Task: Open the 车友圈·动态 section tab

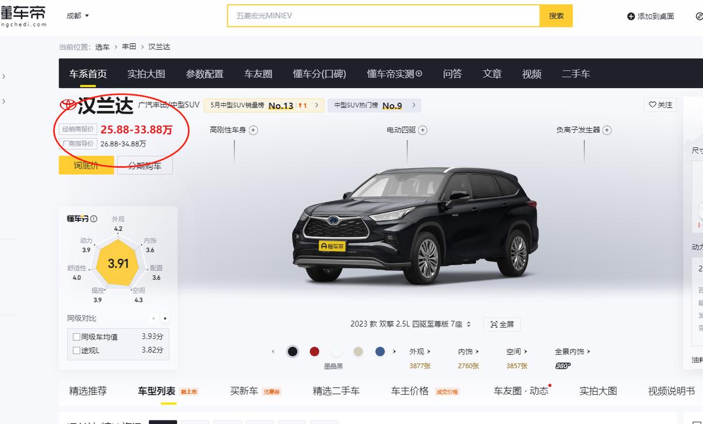Action: pyautogui.click(x=521, y=391)
